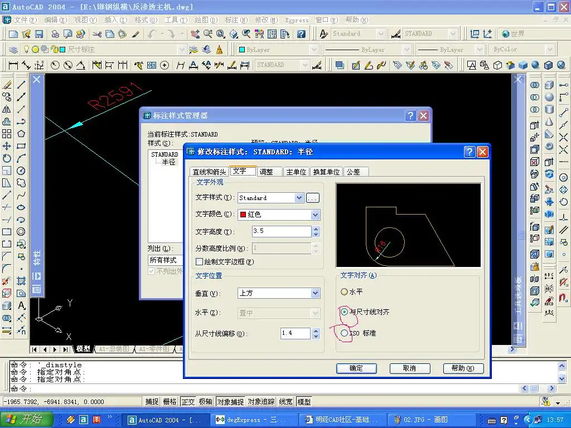Select the Array modify tool

click(x=7, y=134)
